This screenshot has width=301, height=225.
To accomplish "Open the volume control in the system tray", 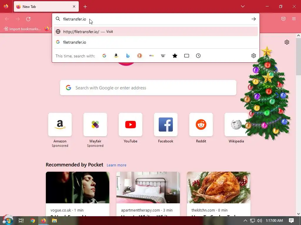I will click(x=259, y=221).
